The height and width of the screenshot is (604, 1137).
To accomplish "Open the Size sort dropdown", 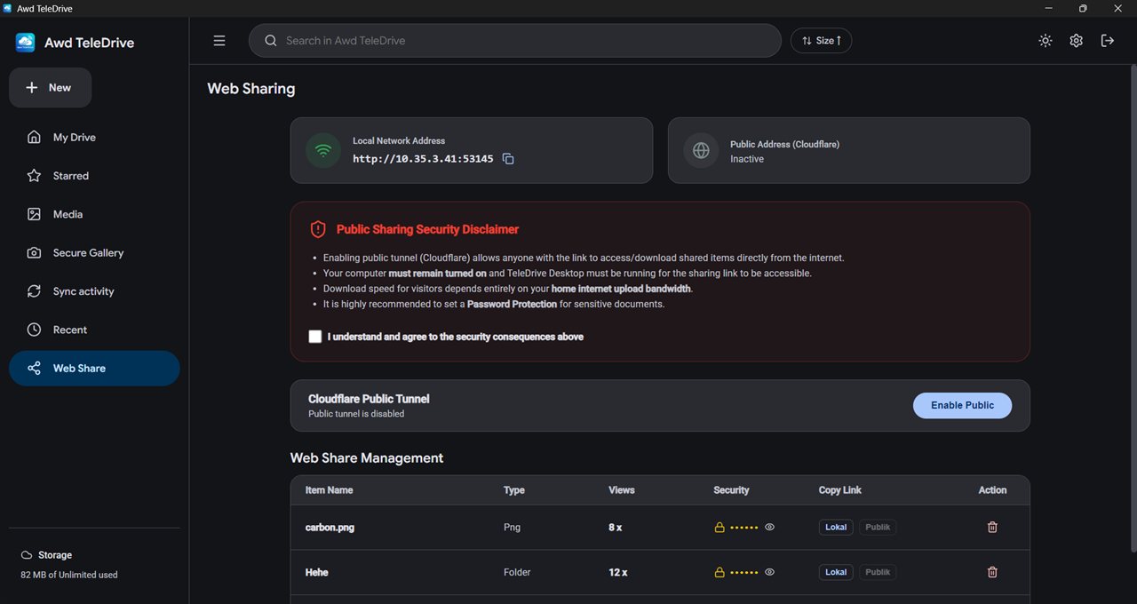I will click(821, 41).
